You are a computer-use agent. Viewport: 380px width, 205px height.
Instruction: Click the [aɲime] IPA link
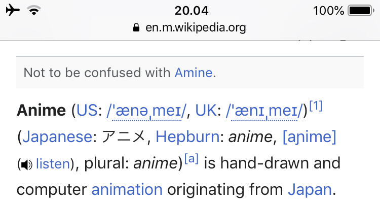pos(309,136)
